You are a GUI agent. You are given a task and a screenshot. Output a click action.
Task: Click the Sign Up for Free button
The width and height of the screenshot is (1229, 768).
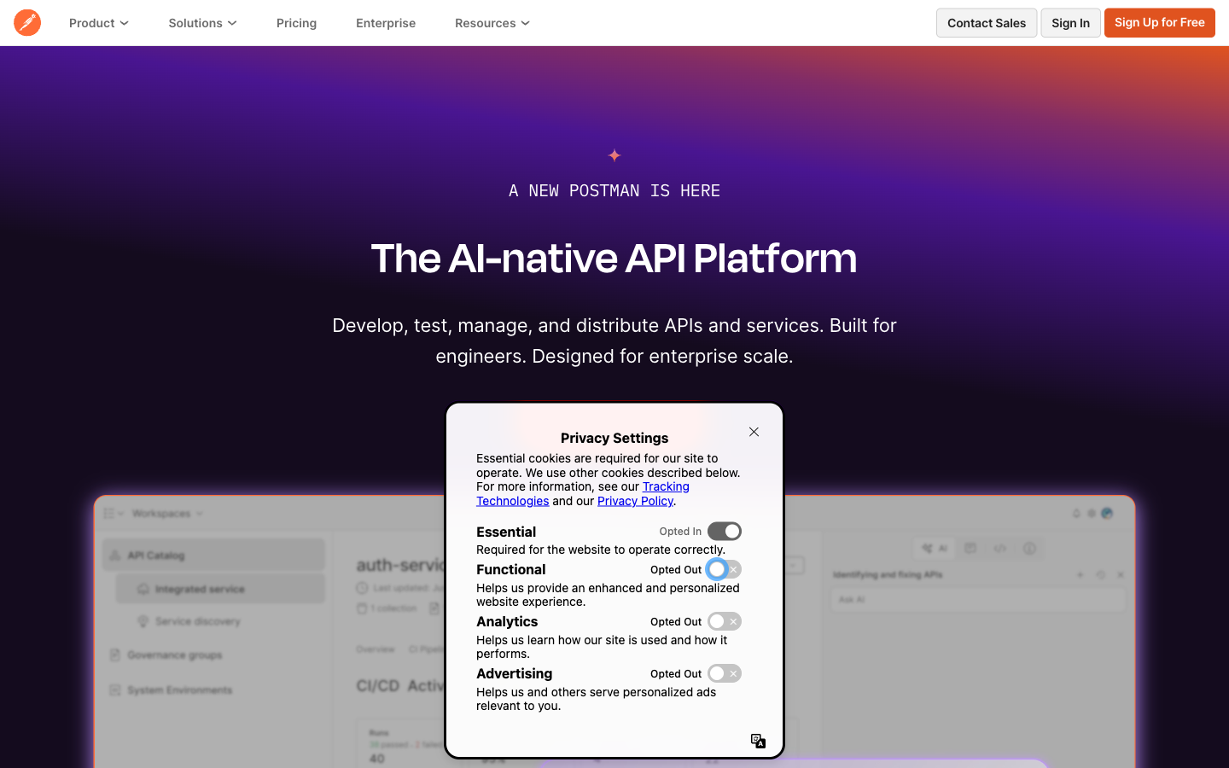(1159, 23)
